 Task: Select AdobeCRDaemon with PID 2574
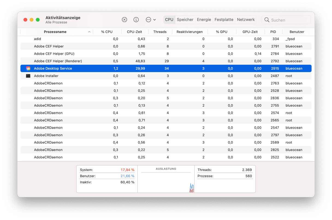(166, 113)
